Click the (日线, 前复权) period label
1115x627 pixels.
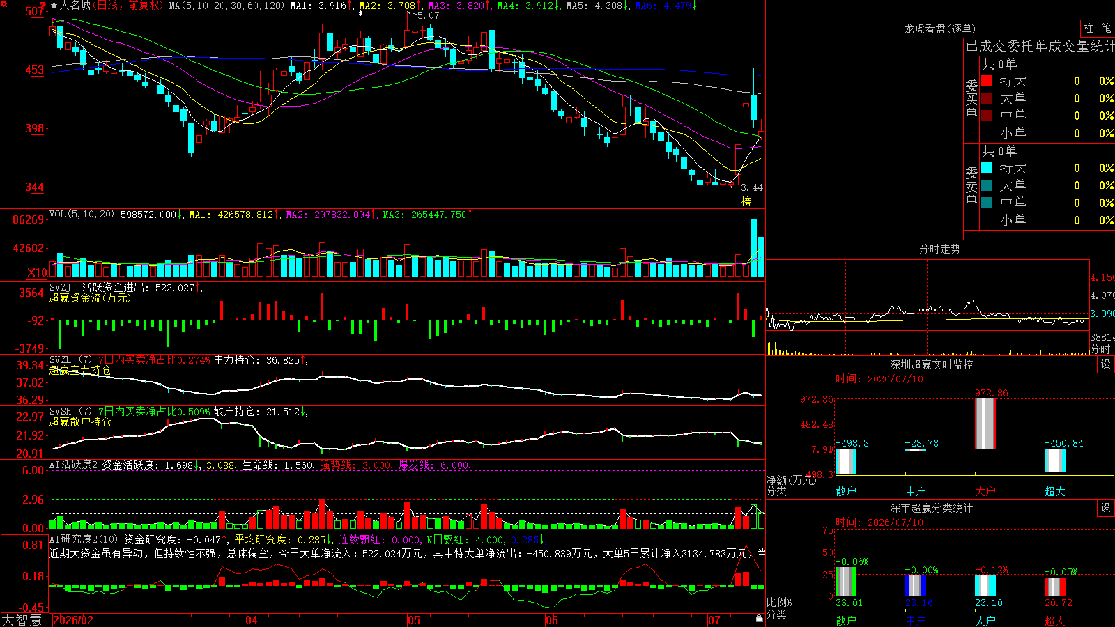[x=128, y=6]
